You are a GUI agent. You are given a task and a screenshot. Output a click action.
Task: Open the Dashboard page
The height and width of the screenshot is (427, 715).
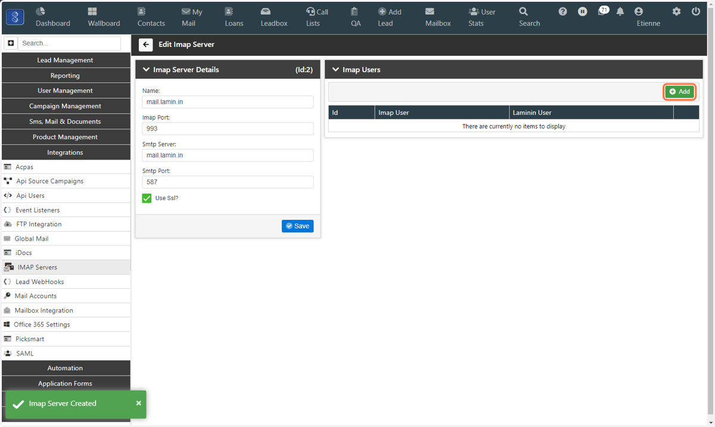[x=52, y=17]
